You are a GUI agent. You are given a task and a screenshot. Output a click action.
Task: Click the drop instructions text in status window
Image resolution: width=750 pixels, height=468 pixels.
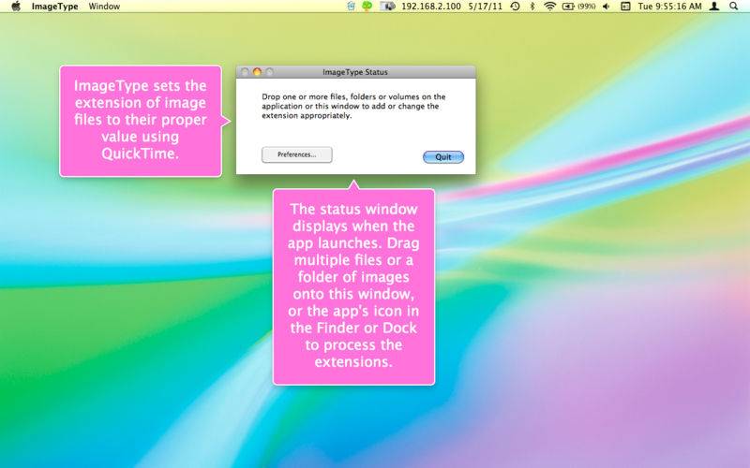pyautogui.click(x=353, y=106)
